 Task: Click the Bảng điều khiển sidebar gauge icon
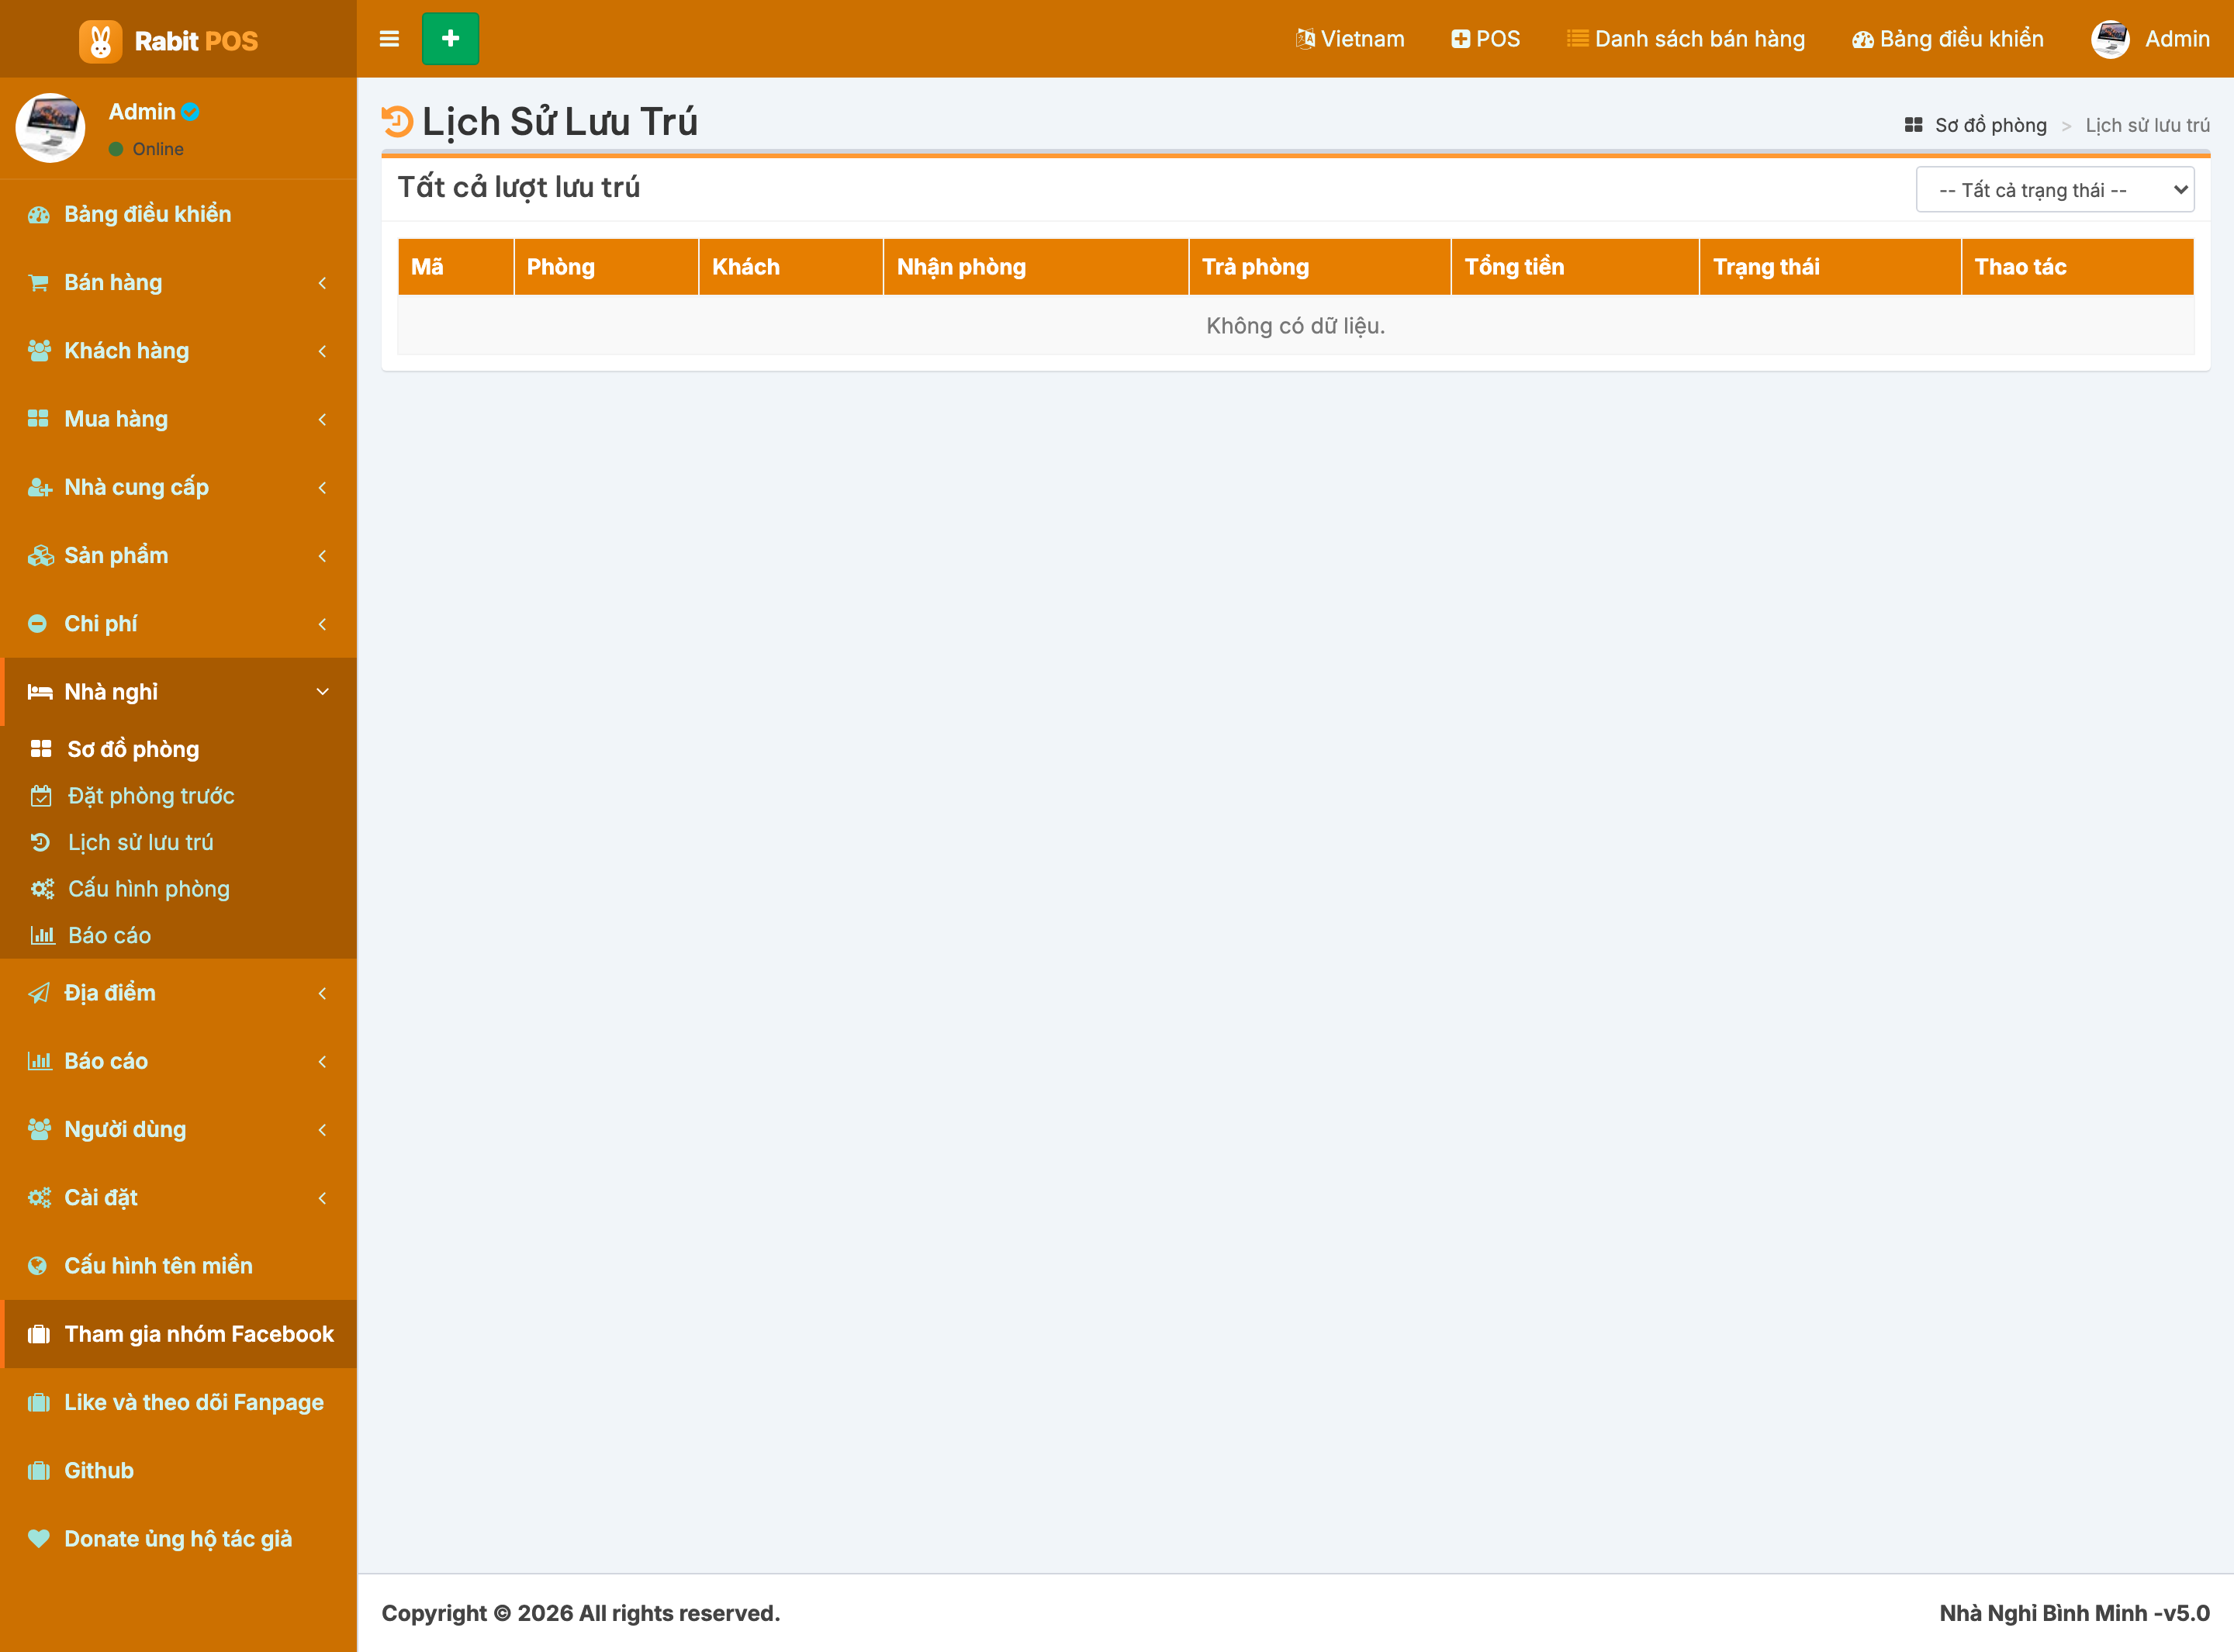(x=39, y=214)
